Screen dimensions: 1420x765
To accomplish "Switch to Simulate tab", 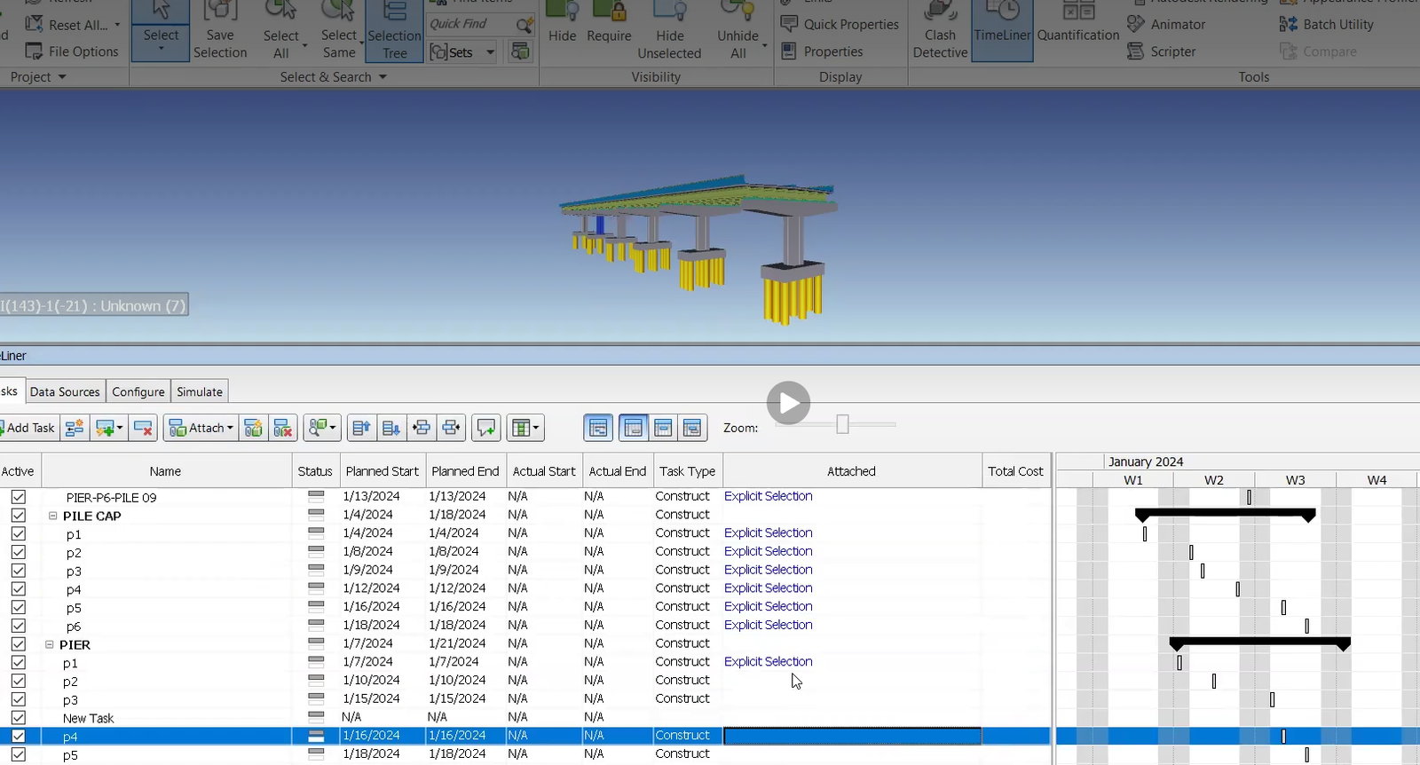I will click(x=200, y=391).
